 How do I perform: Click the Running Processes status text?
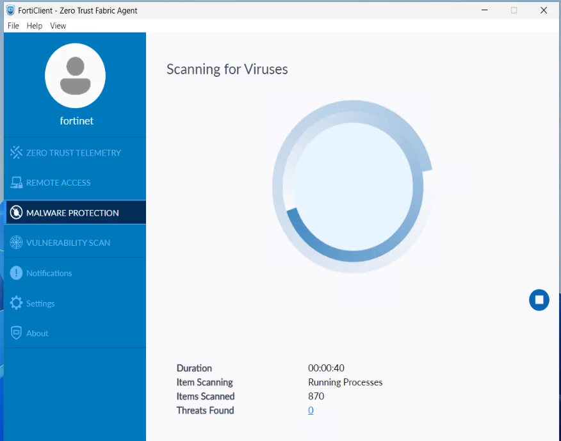345,382
